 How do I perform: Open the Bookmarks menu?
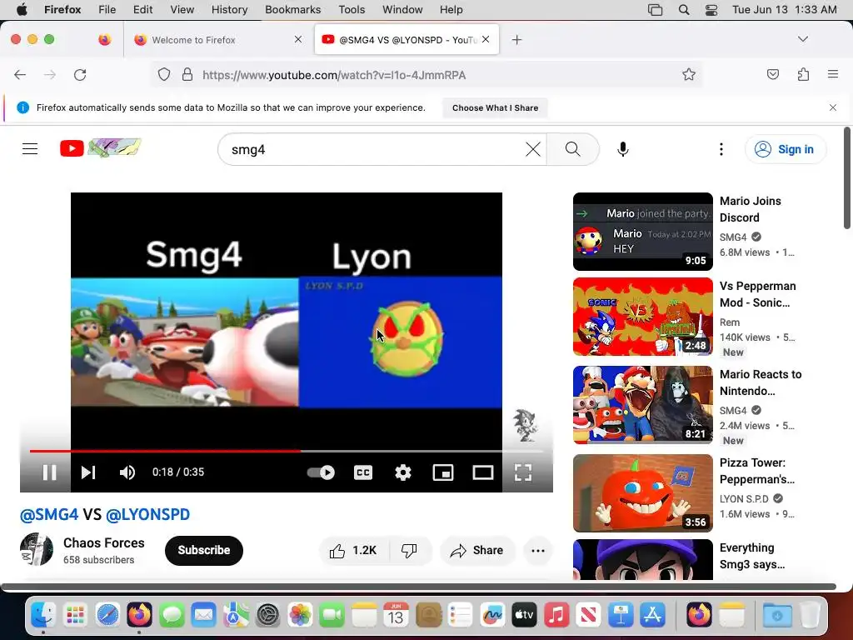[292, 9]
